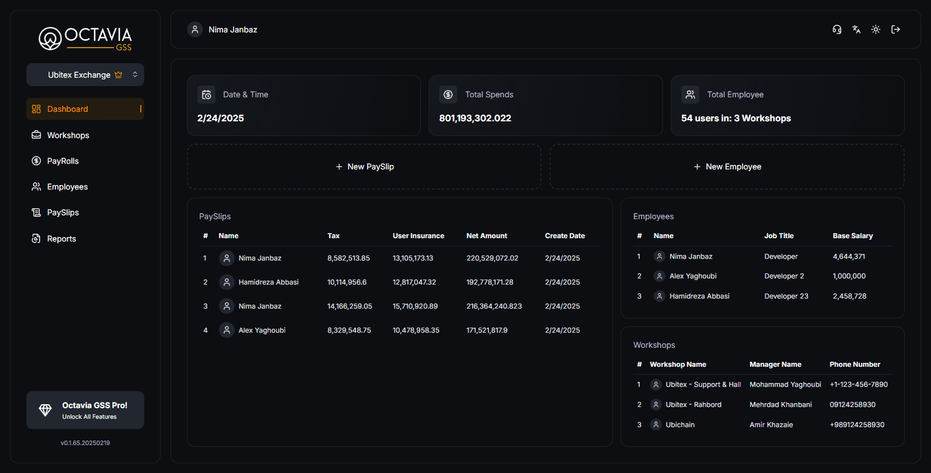This screenshot has height=473, width=931.
Task: Open the Reports section
Action: [85, 239]
